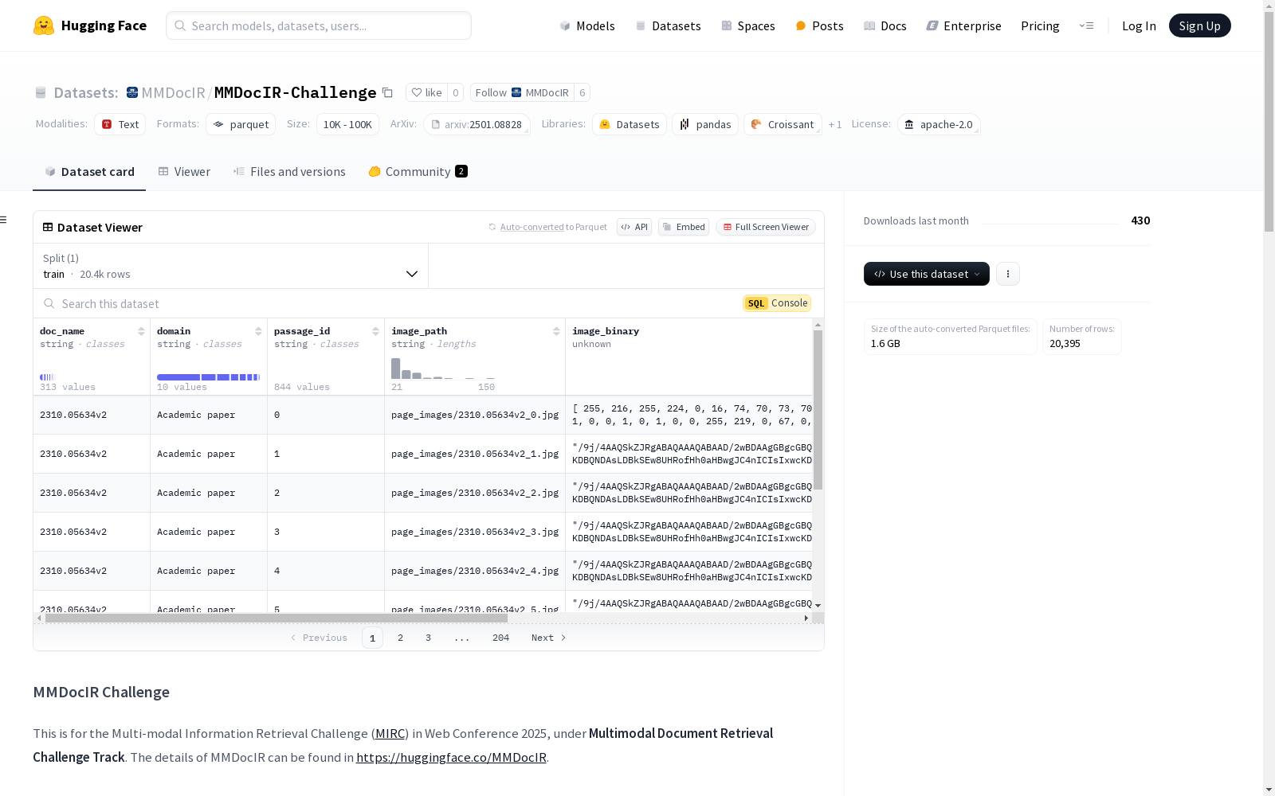
Task: Select the 10K - 100K size tag
Action: pos(347,124)
